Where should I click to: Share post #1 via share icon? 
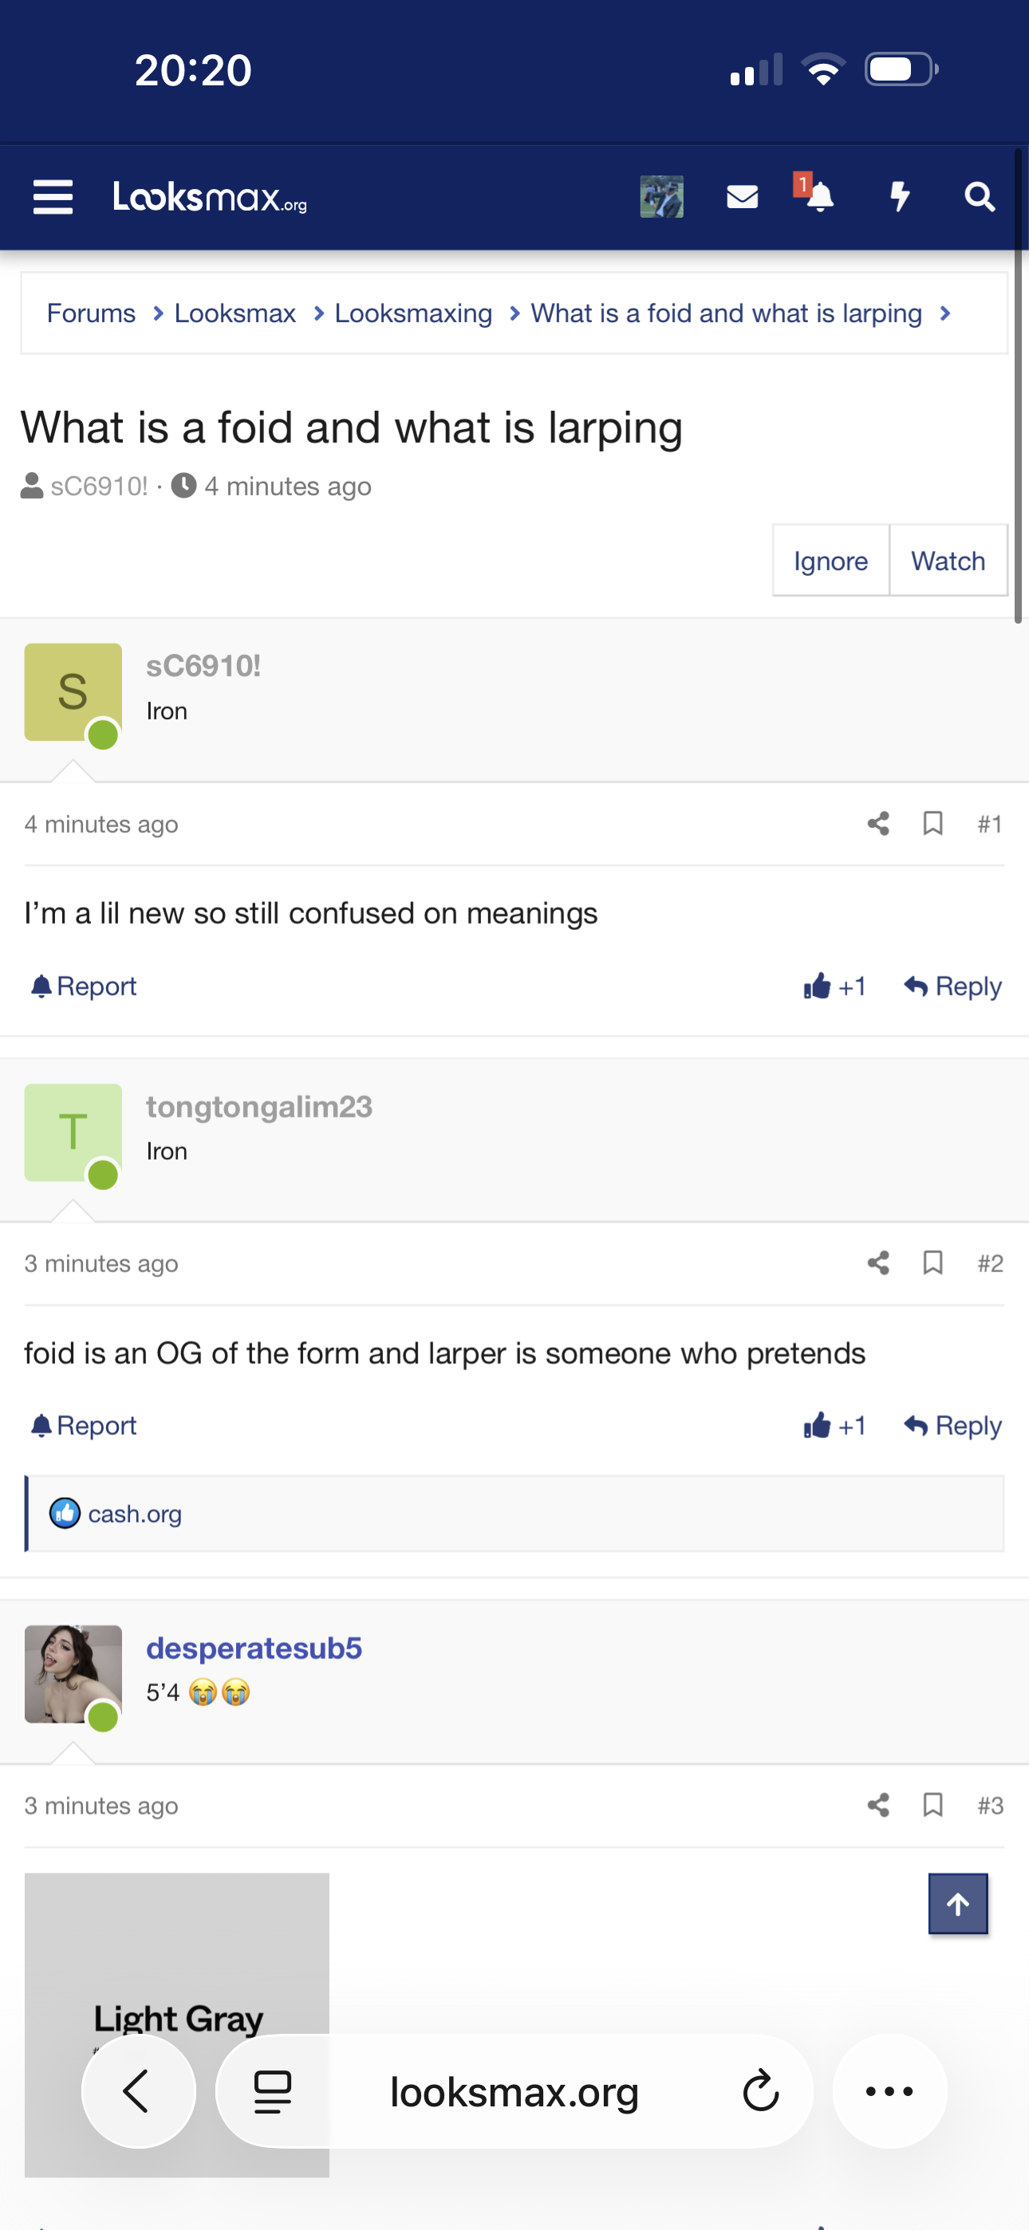click(x=878, y=823)
